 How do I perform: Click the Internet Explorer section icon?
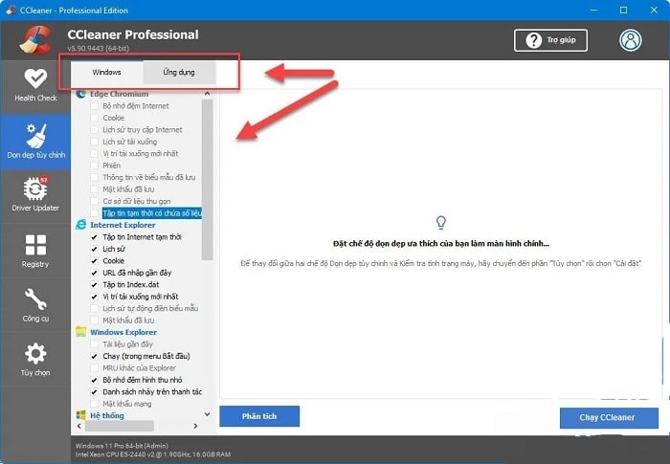click(80, 225)
